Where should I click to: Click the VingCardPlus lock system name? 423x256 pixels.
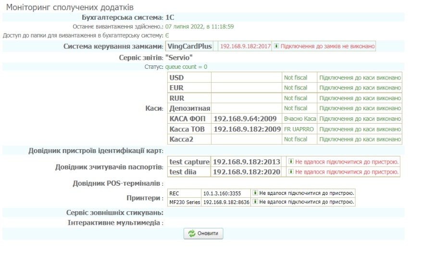189,46
